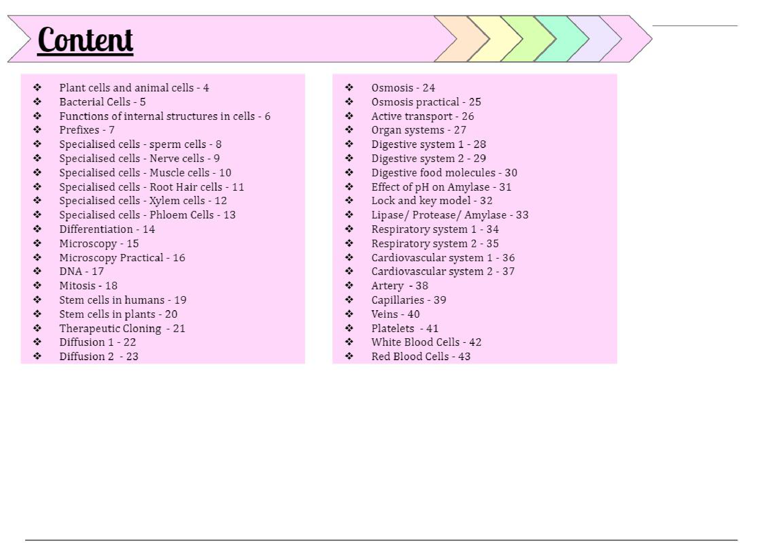766x543 pixels.
Task: Select the bullet next to Veins entry
Action: [x=349, y=314]
